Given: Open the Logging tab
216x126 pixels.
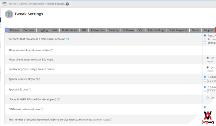Looking at the screenshot, I should click(43, 30).
